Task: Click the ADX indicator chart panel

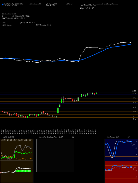Action: pos(17,150)
